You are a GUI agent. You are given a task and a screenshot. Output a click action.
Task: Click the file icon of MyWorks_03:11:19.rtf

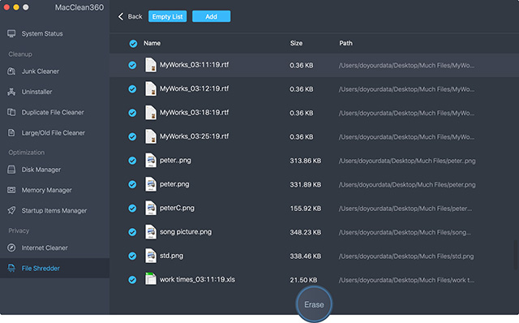151,65
